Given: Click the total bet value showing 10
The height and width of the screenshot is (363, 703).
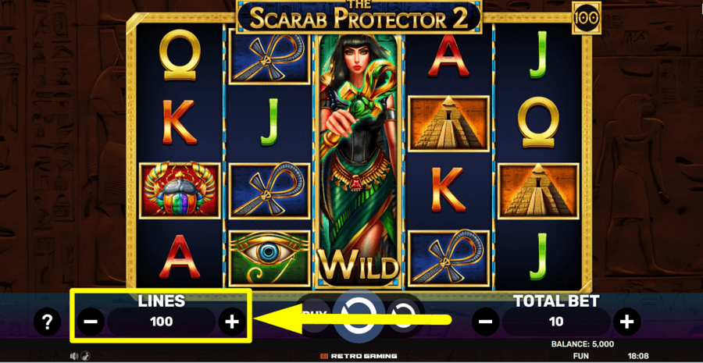Looking at the screenshot, I should coord(556,322).
